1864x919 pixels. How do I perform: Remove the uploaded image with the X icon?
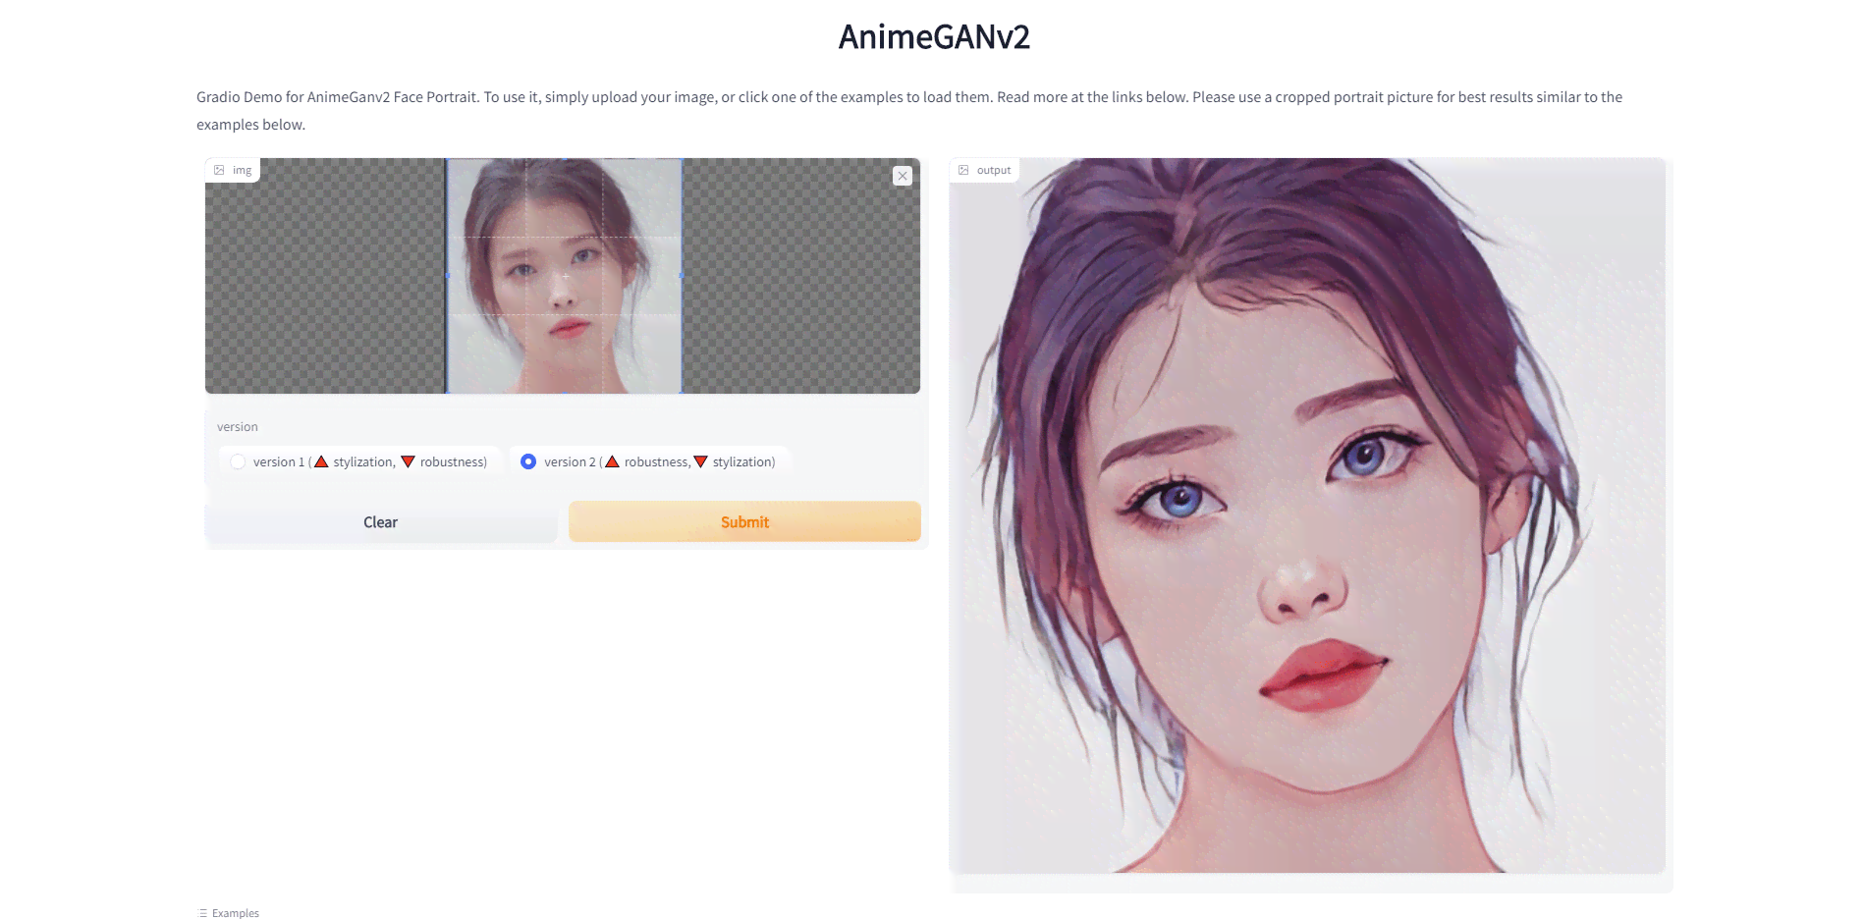coord(902,176)
